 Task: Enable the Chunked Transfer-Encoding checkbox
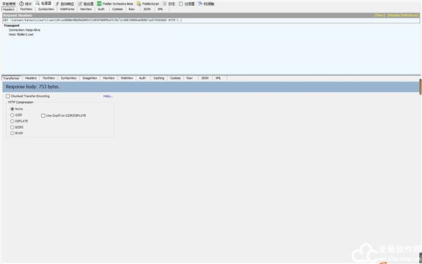(8, 96)
